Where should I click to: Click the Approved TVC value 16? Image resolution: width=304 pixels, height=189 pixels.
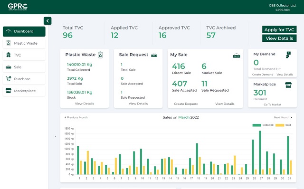click(162, 35)
